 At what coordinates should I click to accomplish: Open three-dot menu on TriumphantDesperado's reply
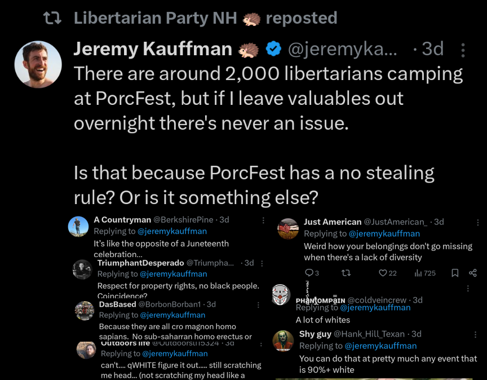263,263
